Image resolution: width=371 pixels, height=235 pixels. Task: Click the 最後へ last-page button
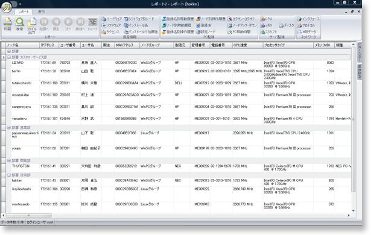click(80, 24)
